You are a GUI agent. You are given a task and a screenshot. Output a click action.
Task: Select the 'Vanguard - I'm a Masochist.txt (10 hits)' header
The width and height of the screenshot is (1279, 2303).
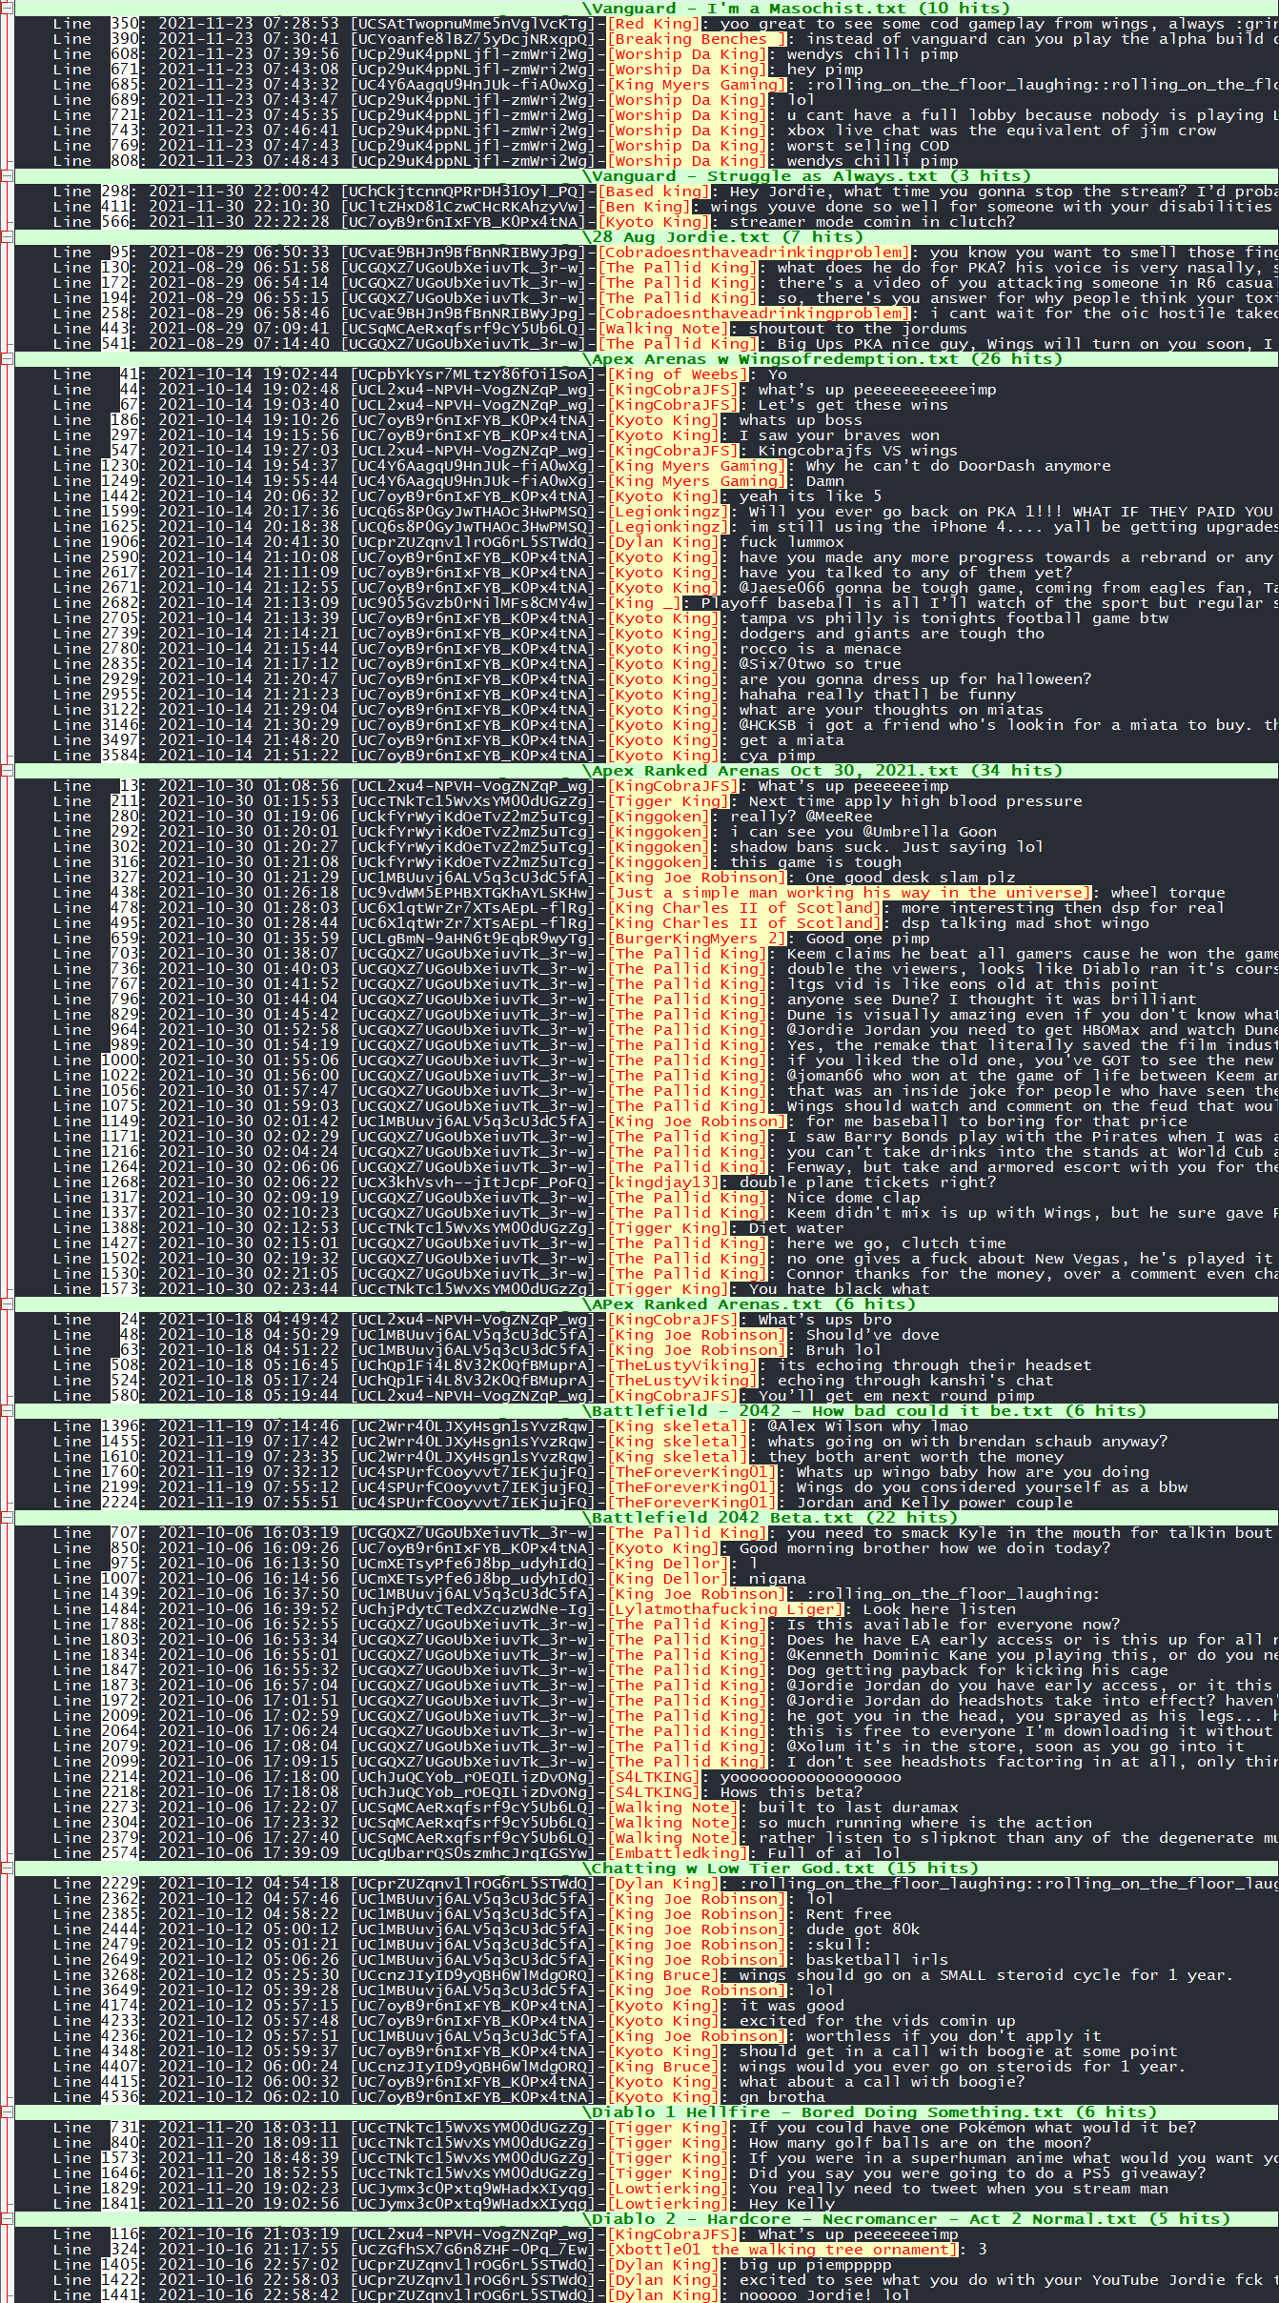[x=646, y=8]
